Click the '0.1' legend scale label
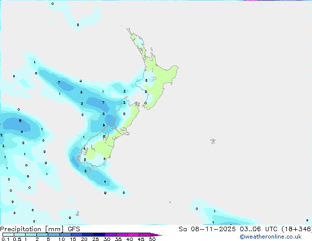312x241 pixels. coord(5,239)
